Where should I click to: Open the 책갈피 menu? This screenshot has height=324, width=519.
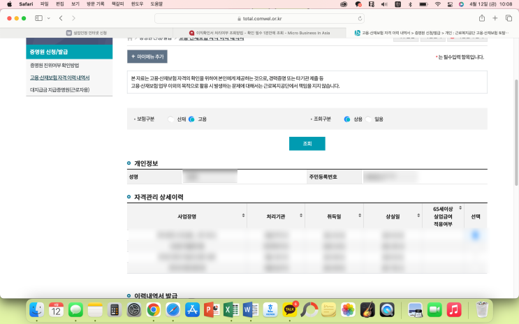click(x=117, y=4)
